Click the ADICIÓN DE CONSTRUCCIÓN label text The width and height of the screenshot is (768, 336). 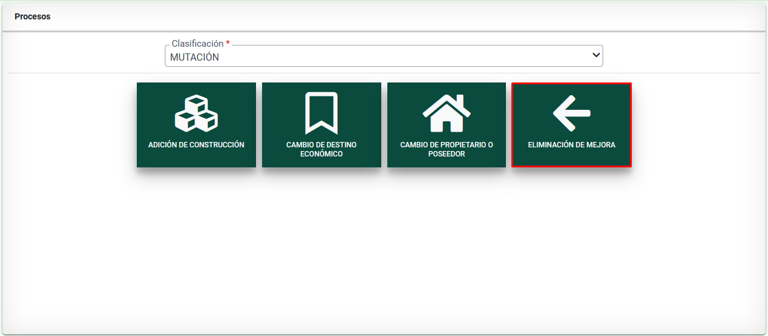pos(196,145)
